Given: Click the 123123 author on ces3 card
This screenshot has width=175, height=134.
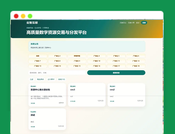Looking at the screenshot, I should (x=100, y=101).
